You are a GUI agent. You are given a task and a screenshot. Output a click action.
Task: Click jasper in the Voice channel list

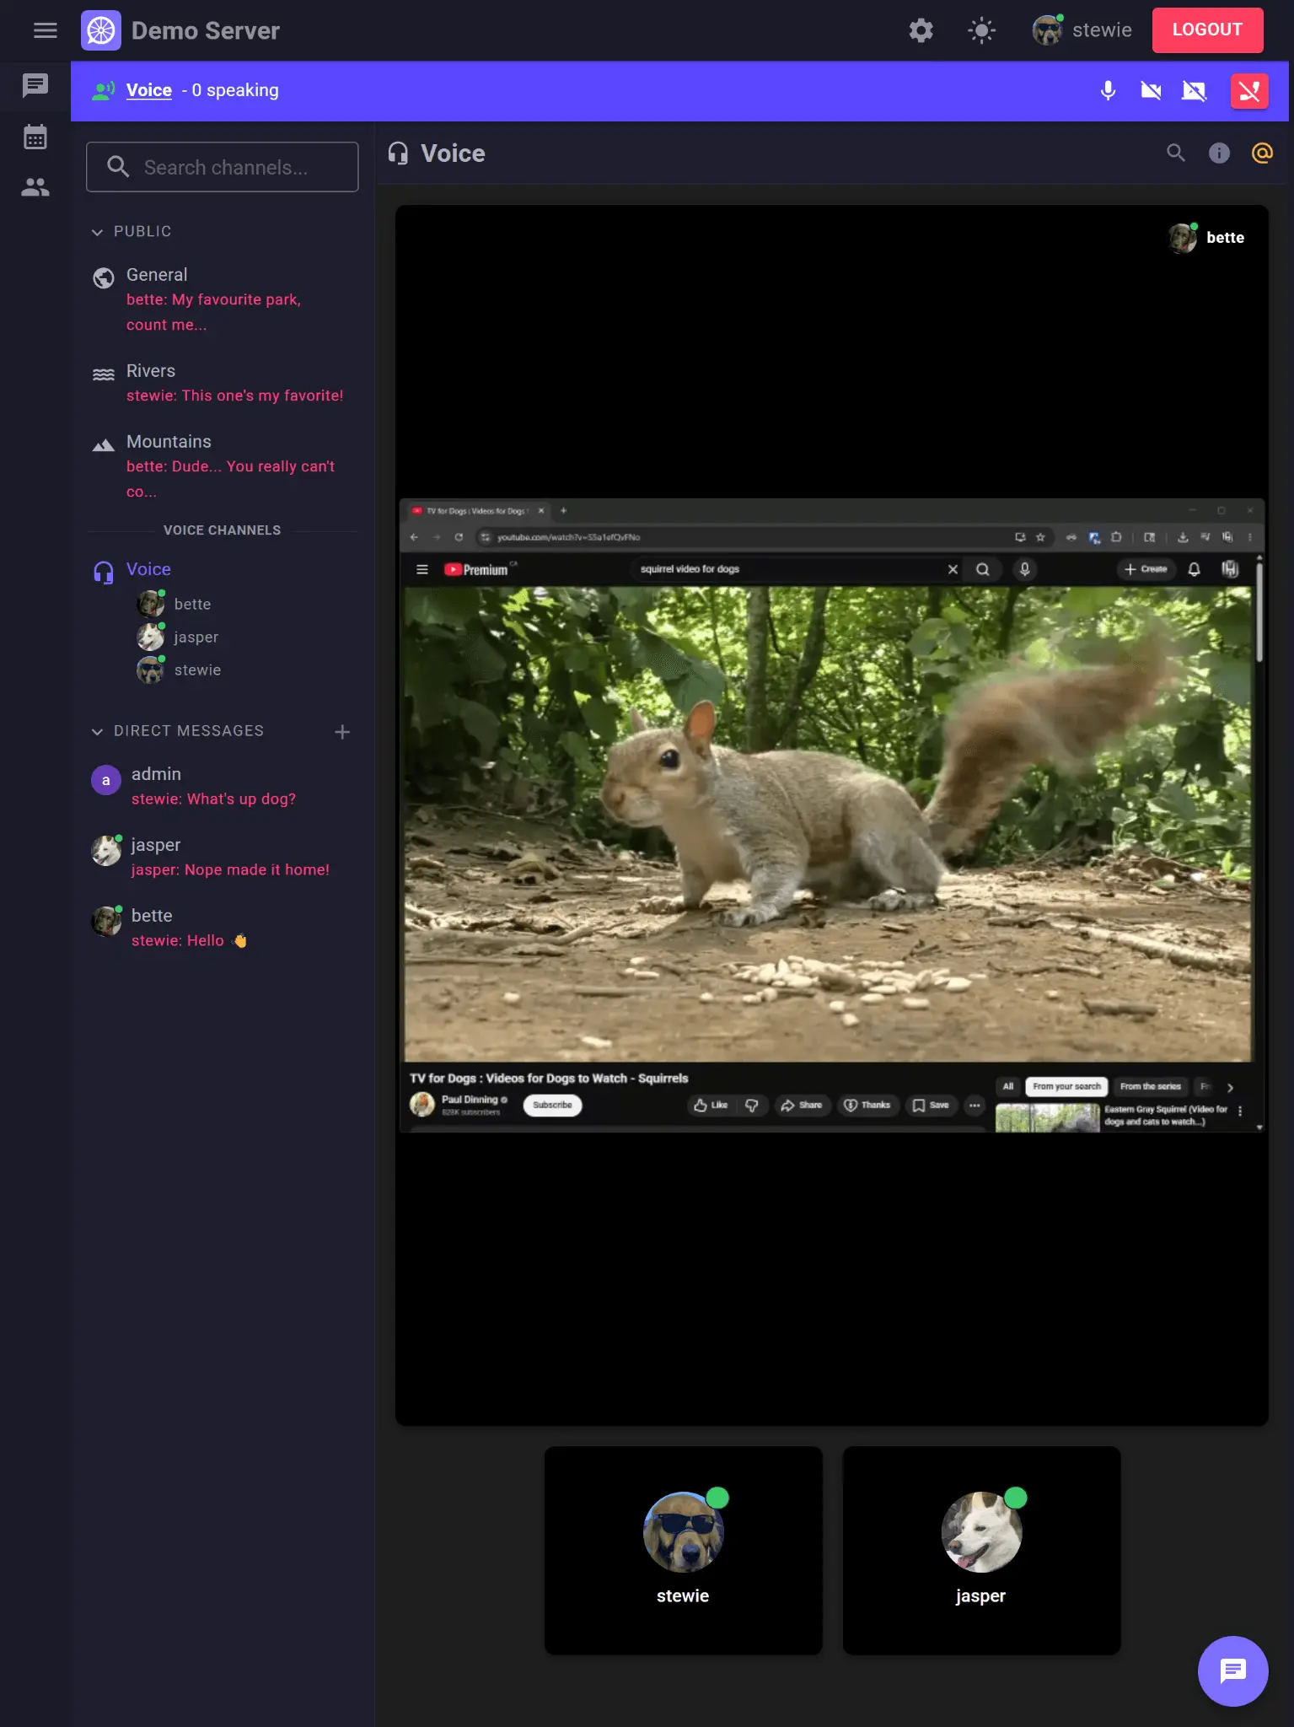coord(179,637)
